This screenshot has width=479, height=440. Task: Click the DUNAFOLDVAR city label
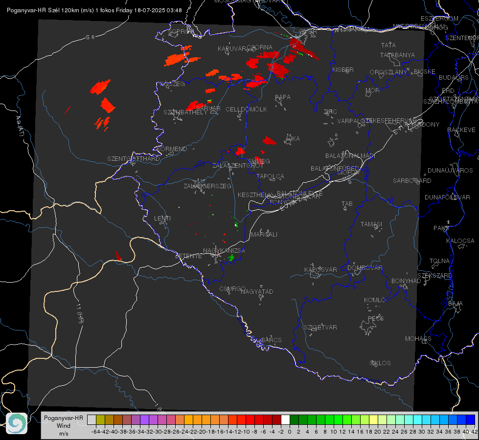click(447, 197)
